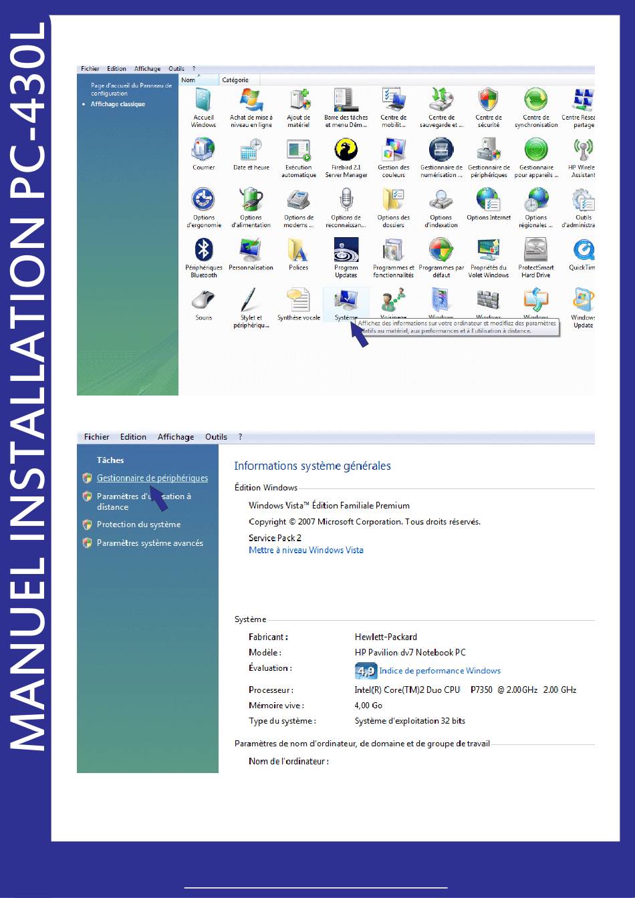Open the Centre de mobilité icon
This screenshot has height=898, width=635.
(x=394, y=100)
